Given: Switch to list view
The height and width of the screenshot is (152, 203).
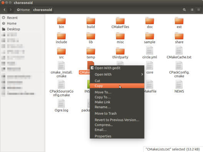Looking at the screenshot, I should click(x=192, y=10).
